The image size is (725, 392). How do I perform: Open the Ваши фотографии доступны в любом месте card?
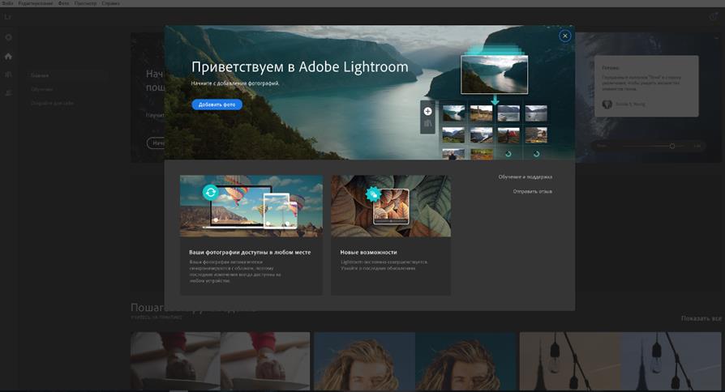tap(251, 235)
